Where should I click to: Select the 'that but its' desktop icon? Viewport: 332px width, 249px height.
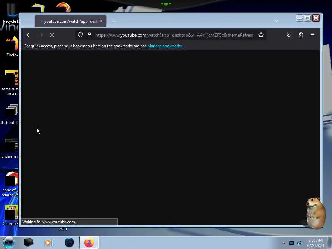(10, 114)
